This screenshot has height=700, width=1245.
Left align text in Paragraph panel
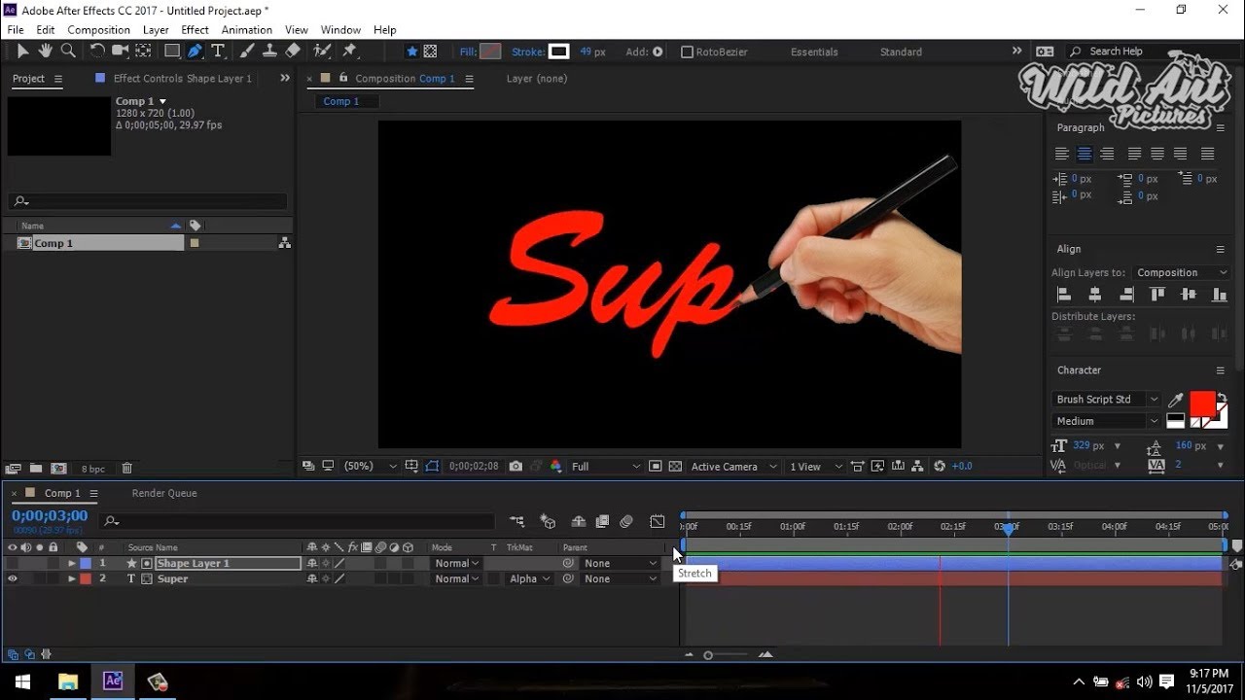pos(1061,154)
